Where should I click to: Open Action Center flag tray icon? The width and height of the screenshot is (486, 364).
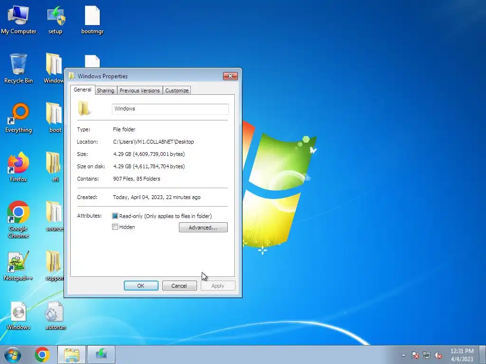click(x=415, y=355)
